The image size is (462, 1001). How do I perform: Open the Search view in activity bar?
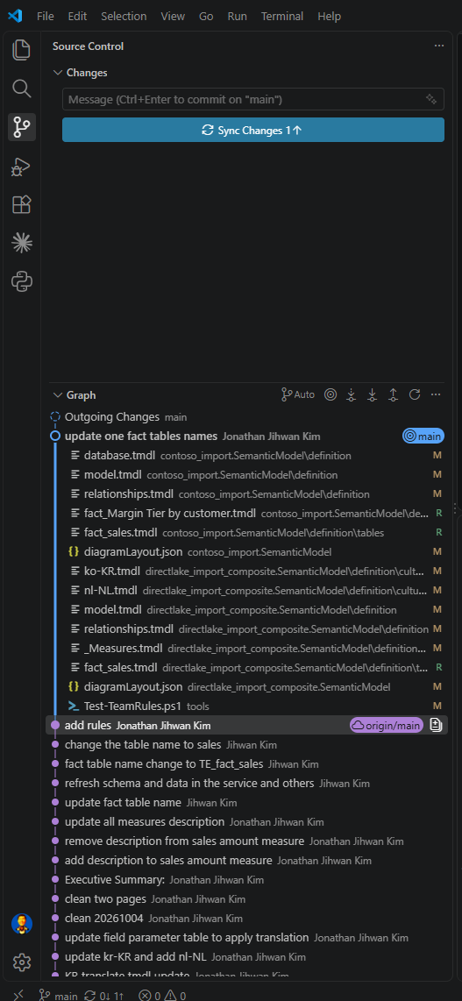22,89
